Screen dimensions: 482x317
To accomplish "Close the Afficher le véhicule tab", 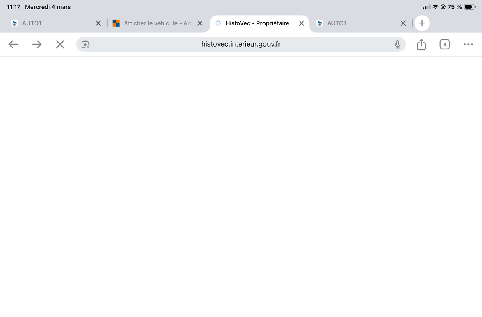I will (200, 23).
